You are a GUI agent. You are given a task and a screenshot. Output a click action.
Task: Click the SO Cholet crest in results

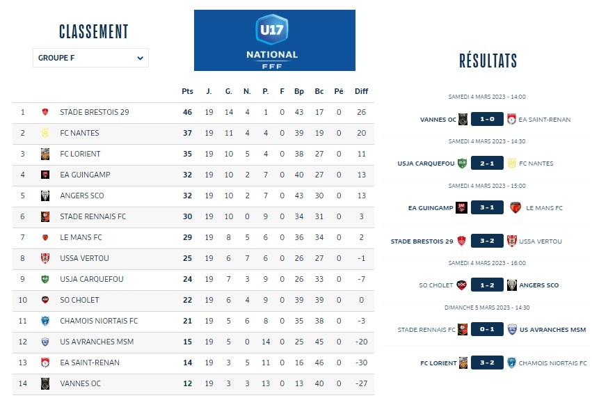pyautogui.click(x=461, y=285)
